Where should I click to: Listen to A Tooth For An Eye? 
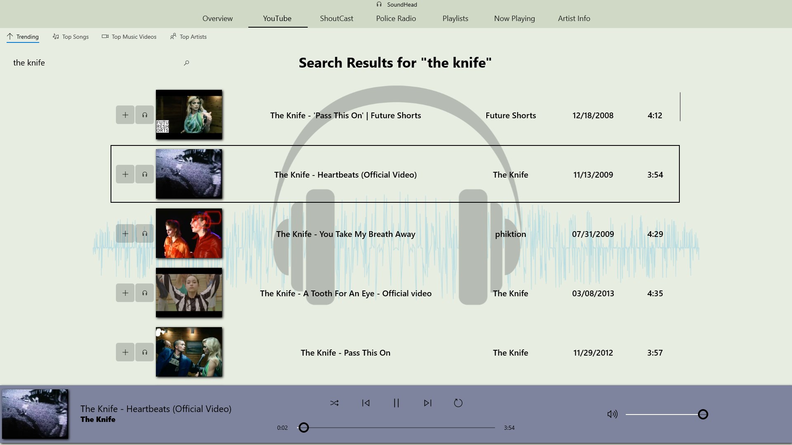(x=145, y=293)
